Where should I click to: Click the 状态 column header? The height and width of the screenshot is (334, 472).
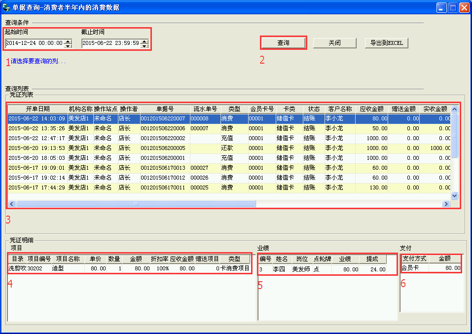(314, 109)
